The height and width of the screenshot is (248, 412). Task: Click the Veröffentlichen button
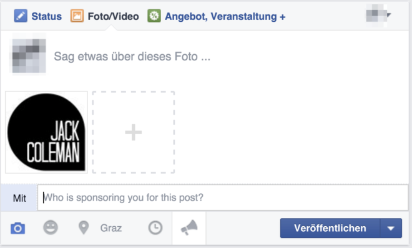point(330,228)
